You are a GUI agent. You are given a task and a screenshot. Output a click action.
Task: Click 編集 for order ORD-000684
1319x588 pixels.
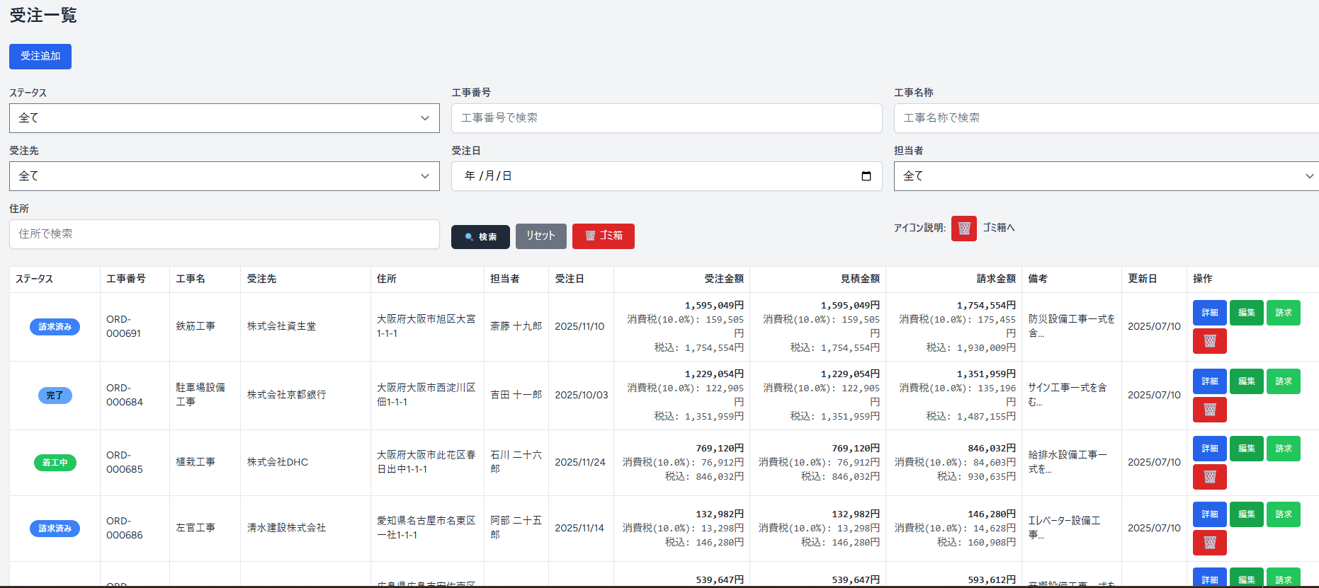(1246, 381)
